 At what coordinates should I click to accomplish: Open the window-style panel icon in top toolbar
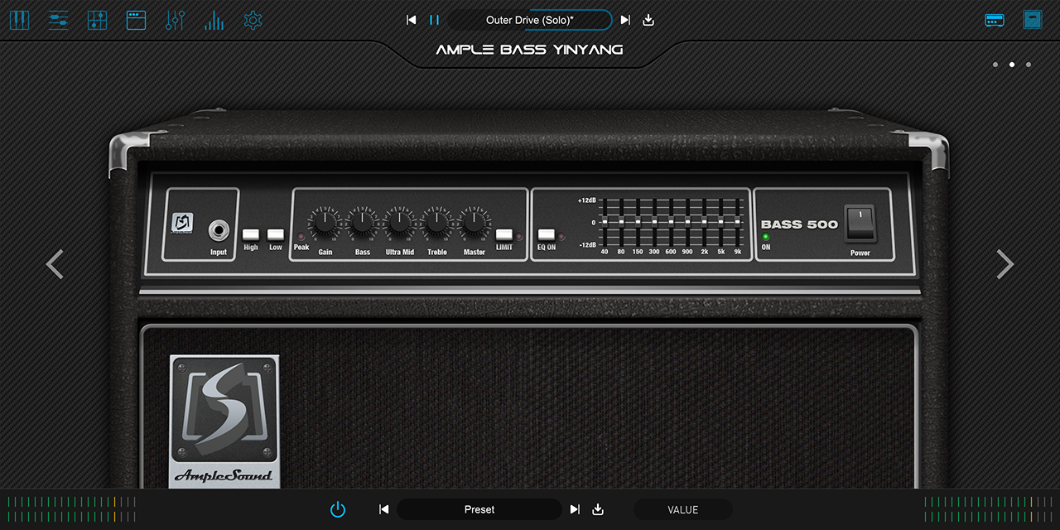[136, 20]
